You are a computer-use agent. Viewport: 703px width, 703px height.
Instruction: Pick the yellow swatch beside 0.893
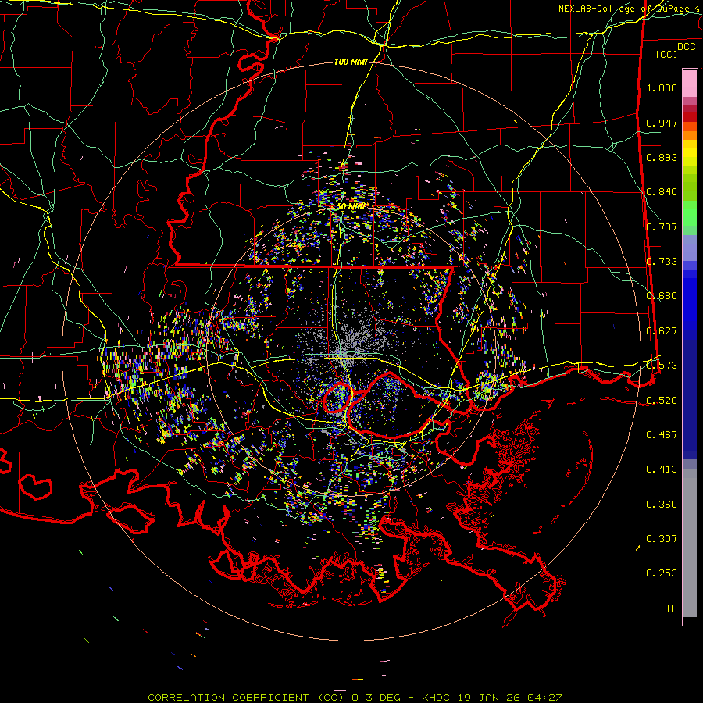click(690, 157)
